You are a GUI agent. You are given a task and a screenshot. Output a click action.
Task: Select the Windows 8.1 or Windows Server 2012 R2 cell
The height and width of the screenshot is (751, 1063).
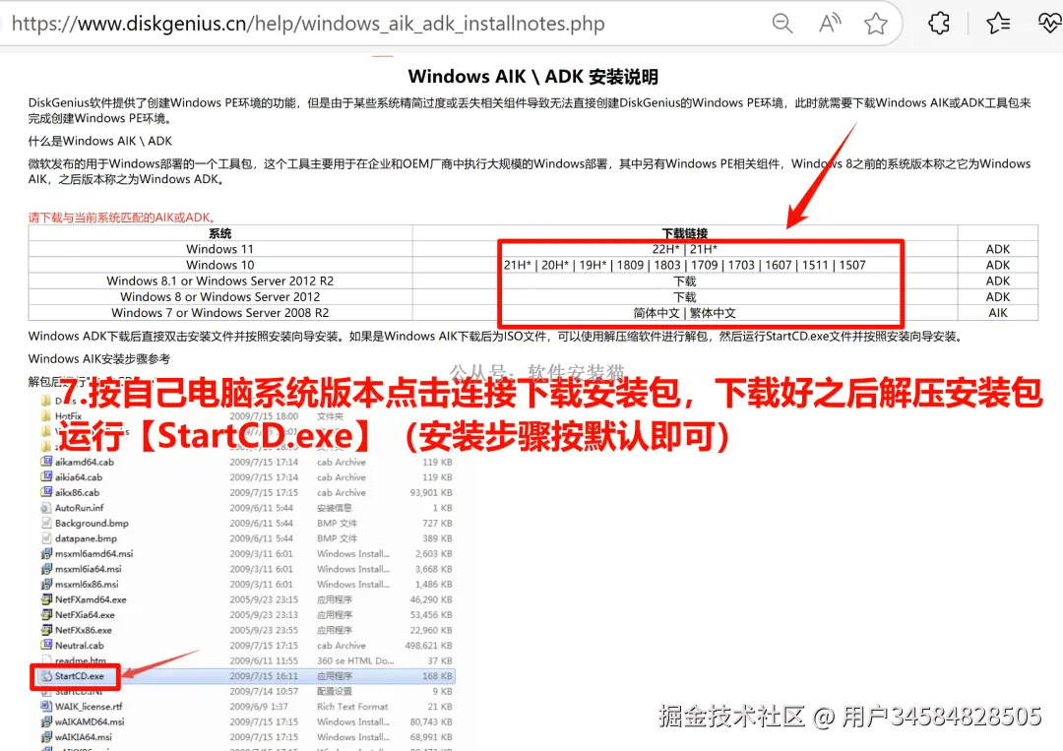[x=220, y=281]
